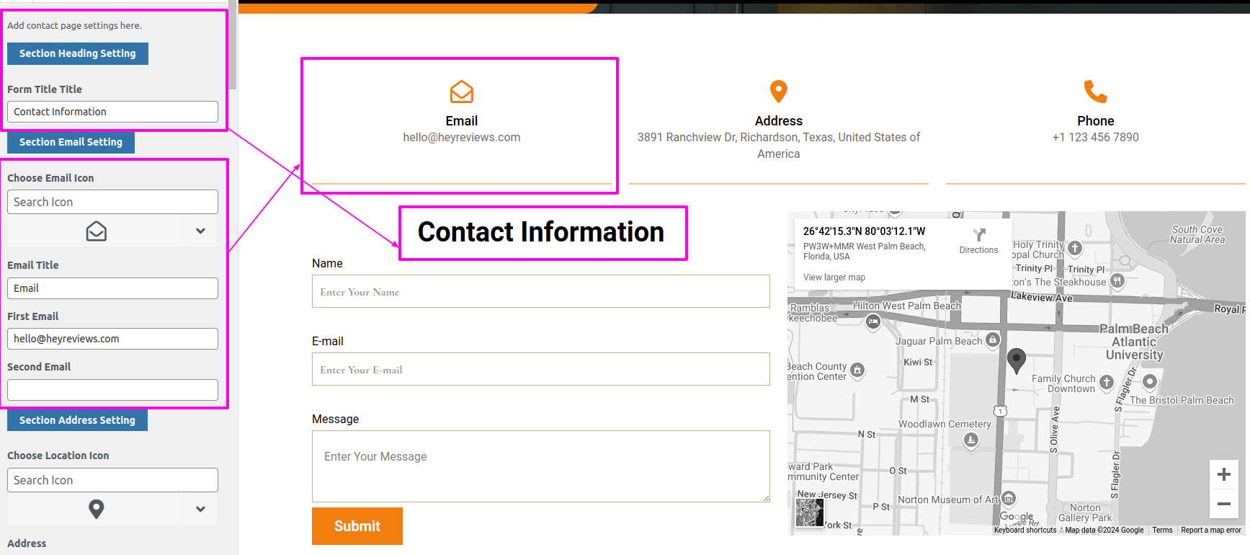Zoom out the map with minus button

[1223, 504]
